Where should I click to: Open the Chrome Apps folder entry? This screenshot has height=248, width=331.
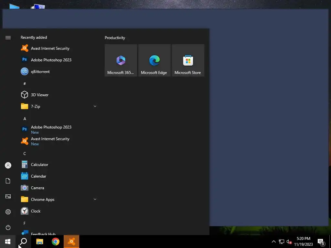[59, 199]
